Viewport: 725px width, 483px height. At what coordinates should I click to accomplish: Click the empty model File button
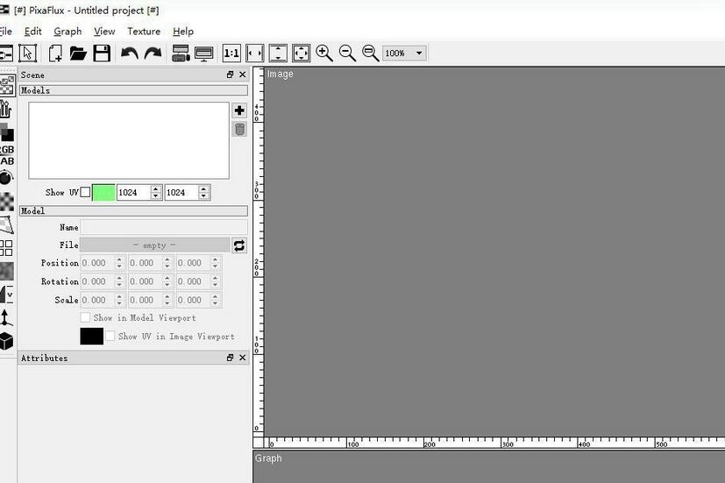(154, 245)
